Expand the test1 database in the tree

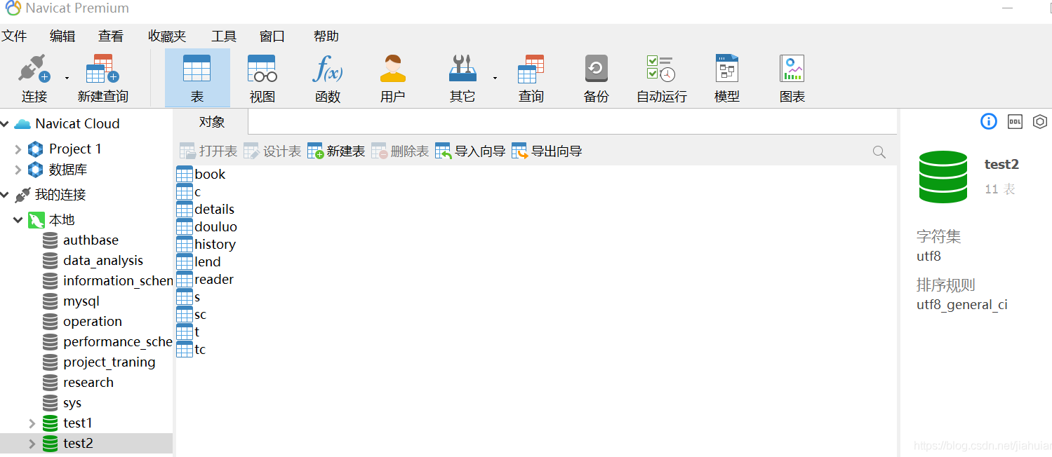[x=31, y=423]
